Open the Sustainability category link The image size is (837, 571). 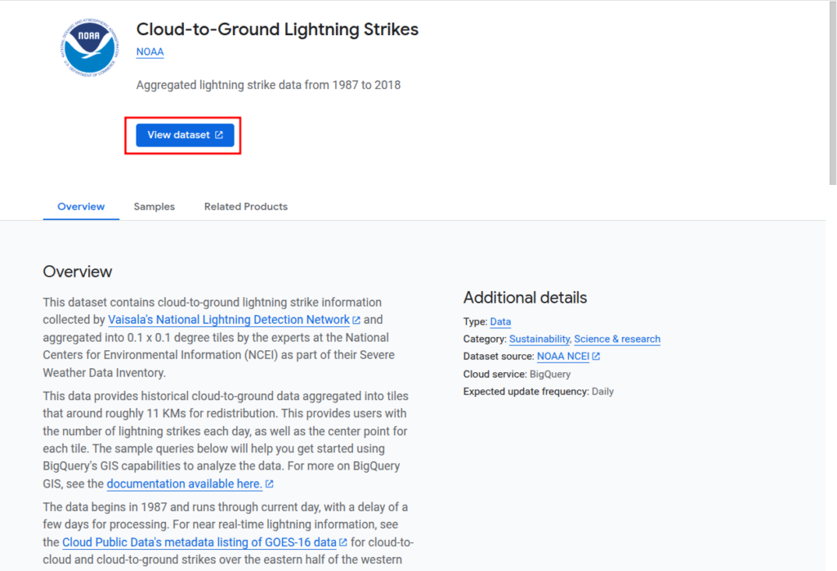539,339
